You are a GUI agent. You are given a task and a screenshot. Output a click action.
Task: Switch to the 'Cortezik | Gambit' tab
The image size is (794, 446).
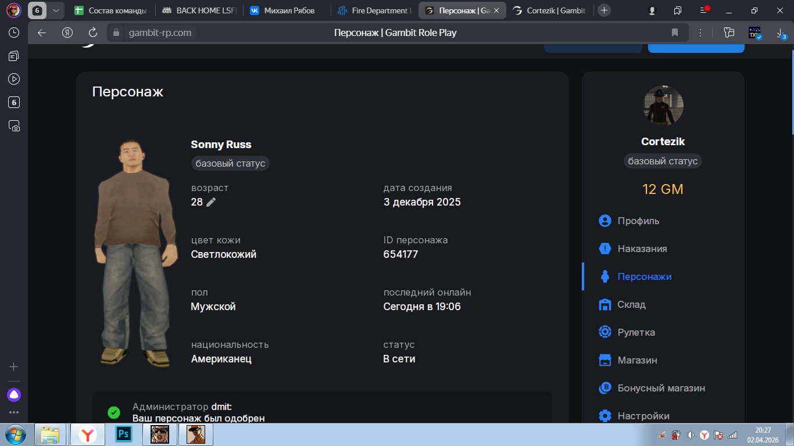(x=550, y=10)
